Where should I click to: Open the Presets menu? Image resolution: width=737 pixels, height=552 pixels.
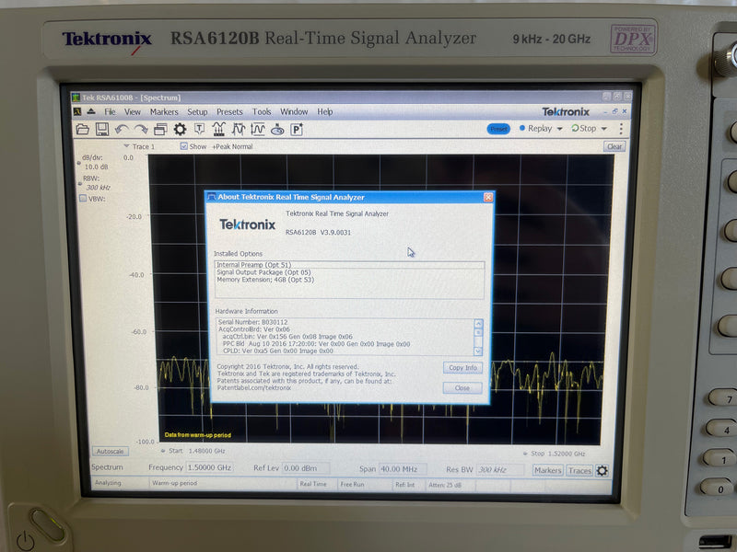(230, 111)
